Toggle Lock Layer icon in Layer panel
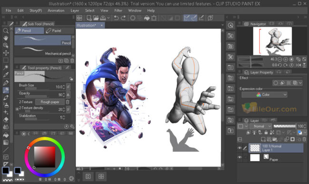This screenshot has width=309, height=184. [x=266, y=132]
